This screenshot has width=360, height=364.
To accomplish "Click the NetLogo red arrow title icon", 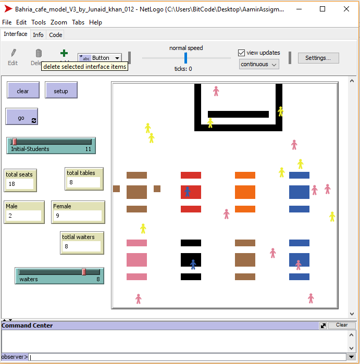I will coord(8,9).
